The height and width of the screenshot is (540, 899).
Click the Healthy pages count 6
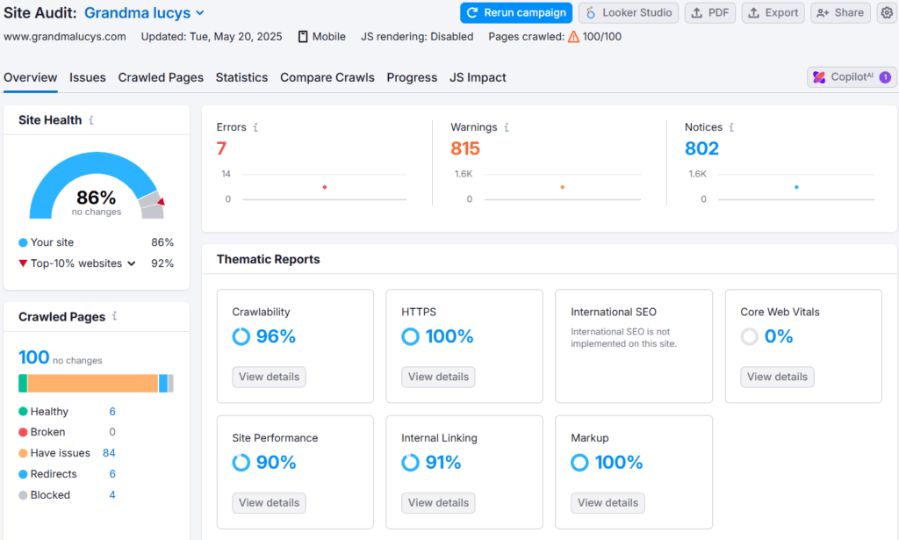tap(112, 412)
